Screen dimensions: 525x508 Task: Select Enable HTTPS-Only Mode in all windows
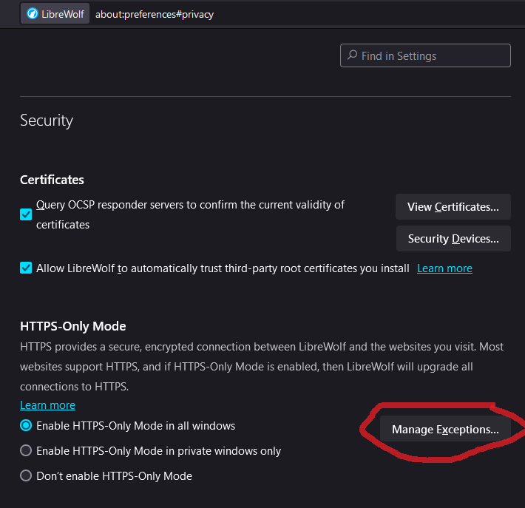click(26, 426)
